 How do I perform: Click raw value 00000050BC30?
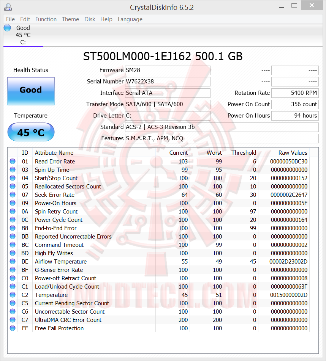click(x=289, y=162)
